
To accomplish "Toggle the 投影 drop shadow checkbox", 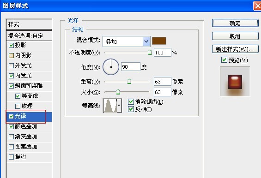I will click(x=11, y=45).
